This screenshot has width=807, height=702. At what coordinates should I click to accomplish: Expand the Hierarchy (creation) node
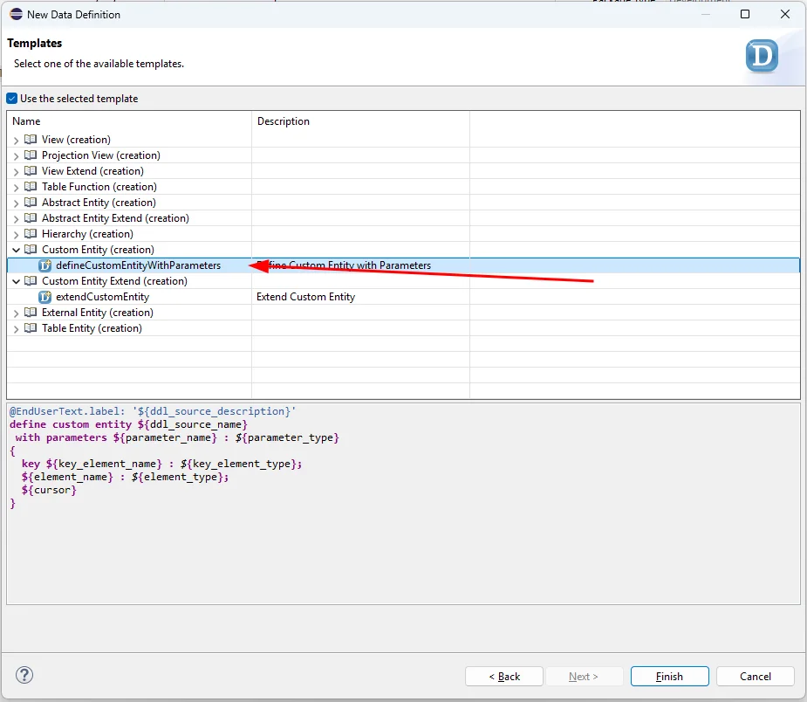click(16, 234)
